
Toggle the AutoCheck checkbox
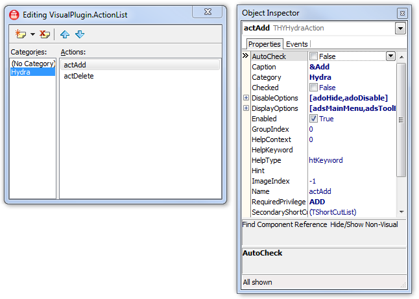pos(314,56)
